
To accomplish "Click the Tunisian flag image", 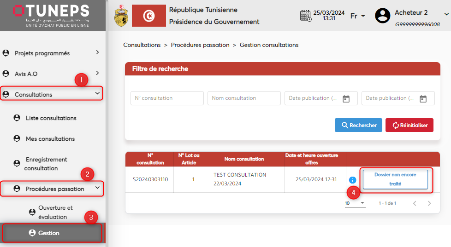I will pyautogui.click(x=148, y=16).
